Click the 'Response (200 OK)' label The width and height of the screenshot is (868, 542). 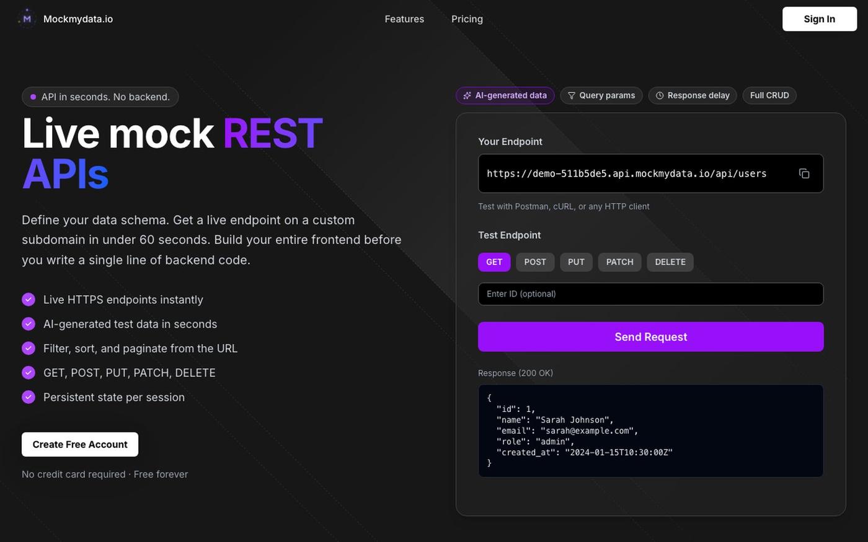coord(515,373)
